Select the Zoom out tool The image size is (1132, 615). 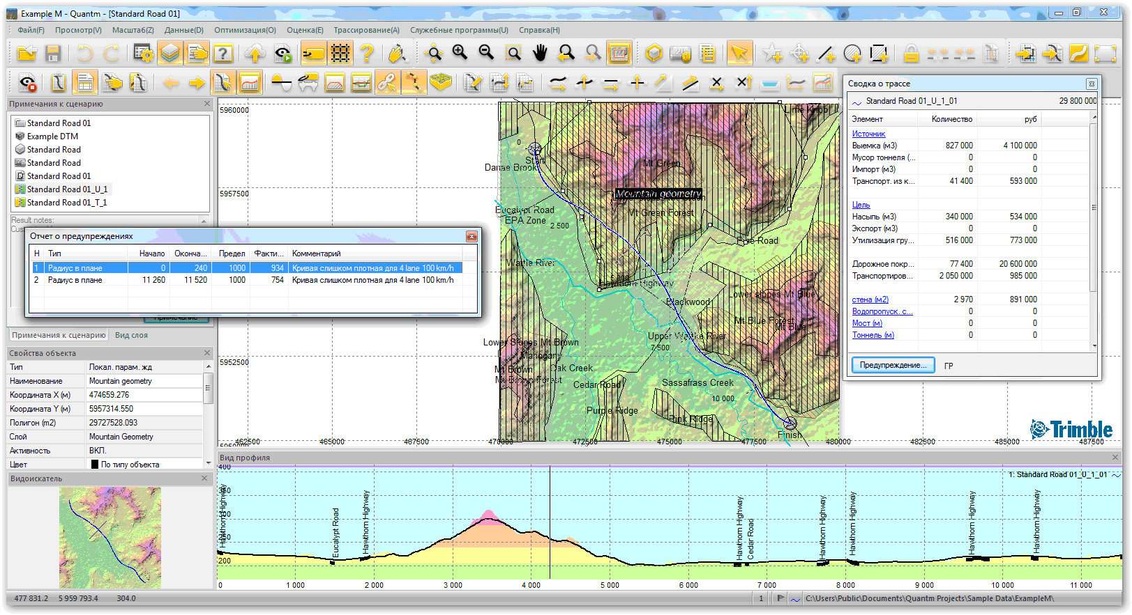(487, 53)
